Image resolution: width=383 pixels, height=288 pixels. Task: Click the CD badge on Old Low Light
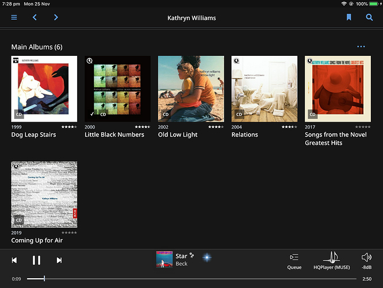click(x=166, y=114)
